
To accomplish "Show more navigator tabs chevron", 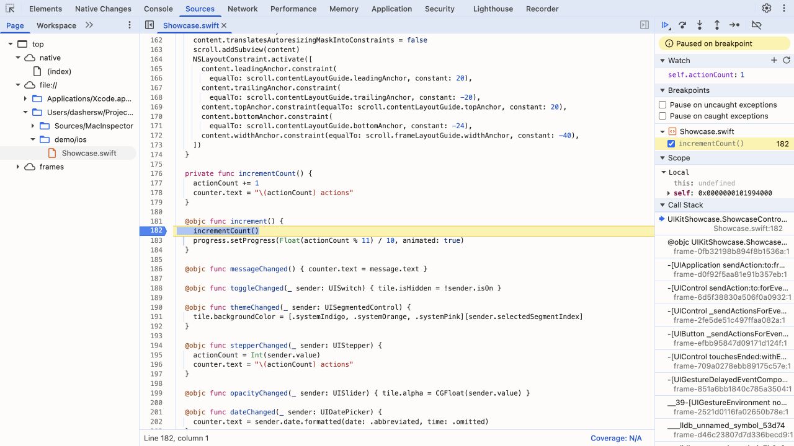I will pyautogui.click(x=89, y=25).
